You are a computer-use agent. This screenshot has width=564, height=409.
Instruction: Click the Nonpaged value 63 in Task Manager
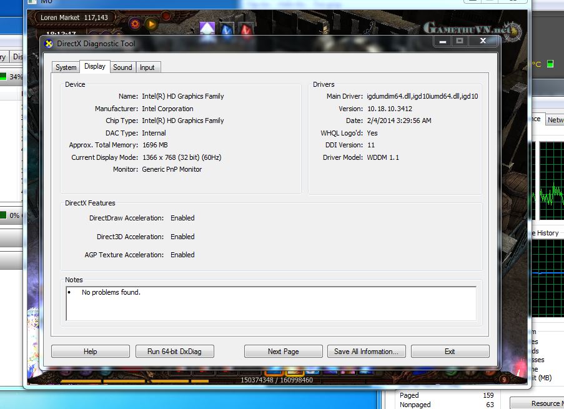[x=490, y=405]
